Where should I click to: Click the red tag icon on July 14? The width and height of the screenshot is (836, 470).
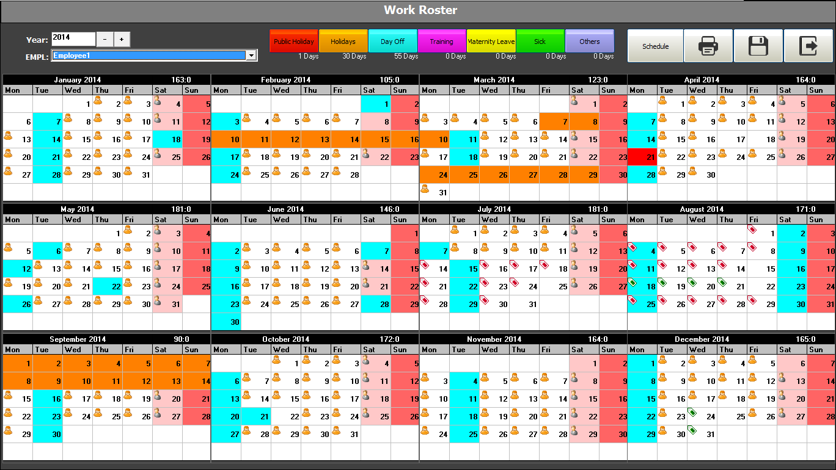click(x=424, y=265)
